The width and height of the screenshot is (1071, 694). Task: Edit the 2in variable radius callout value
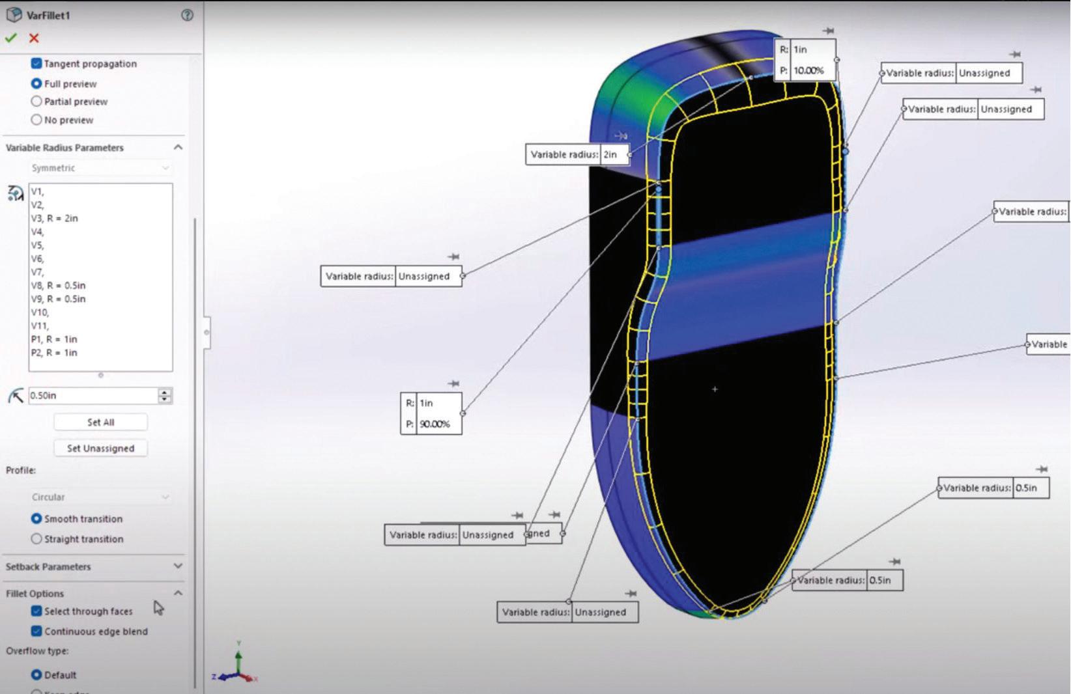tap(615, 154)
